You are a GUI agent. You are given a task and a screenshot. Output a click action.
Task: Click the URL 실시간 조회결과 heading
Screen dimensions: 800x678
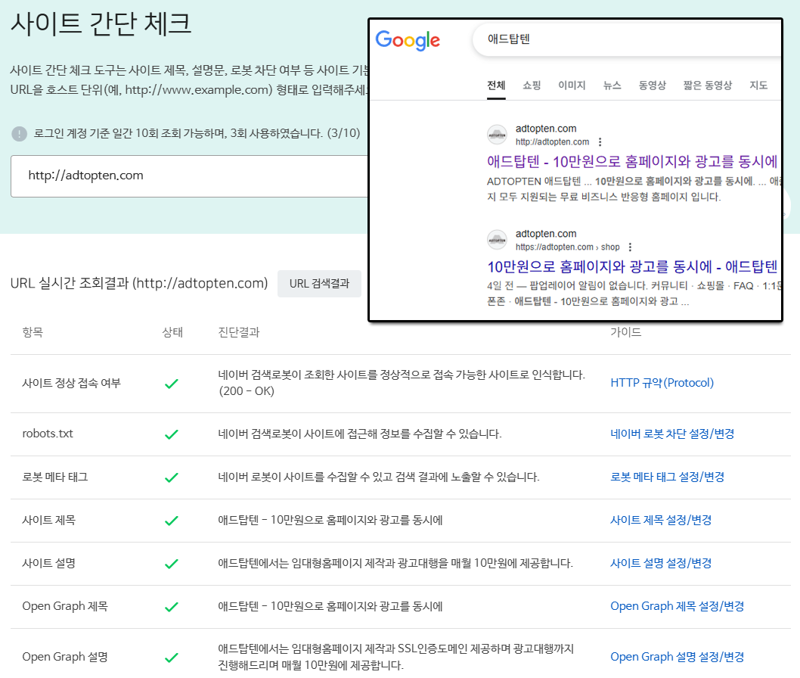tap(139, 283)
